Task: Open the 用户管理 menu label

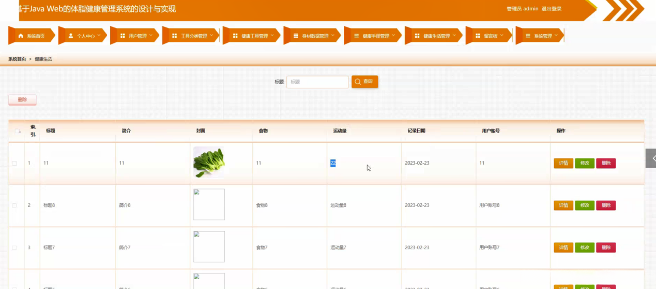Action: coord(138,36)
